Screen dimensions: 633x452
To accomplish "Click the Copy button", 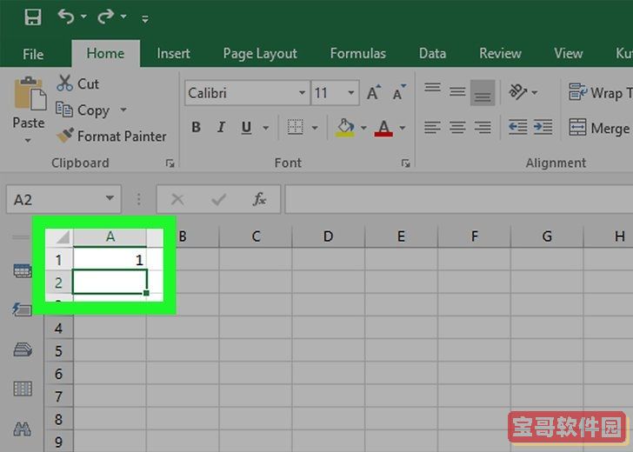I will click(83, 110).
